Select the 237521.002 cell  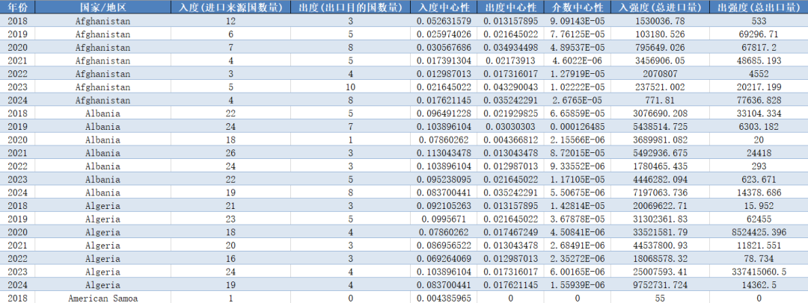[660, 87]
